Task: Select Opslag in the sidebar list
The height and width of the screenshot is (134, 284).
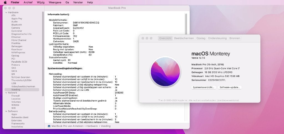Action: [15, 56]
